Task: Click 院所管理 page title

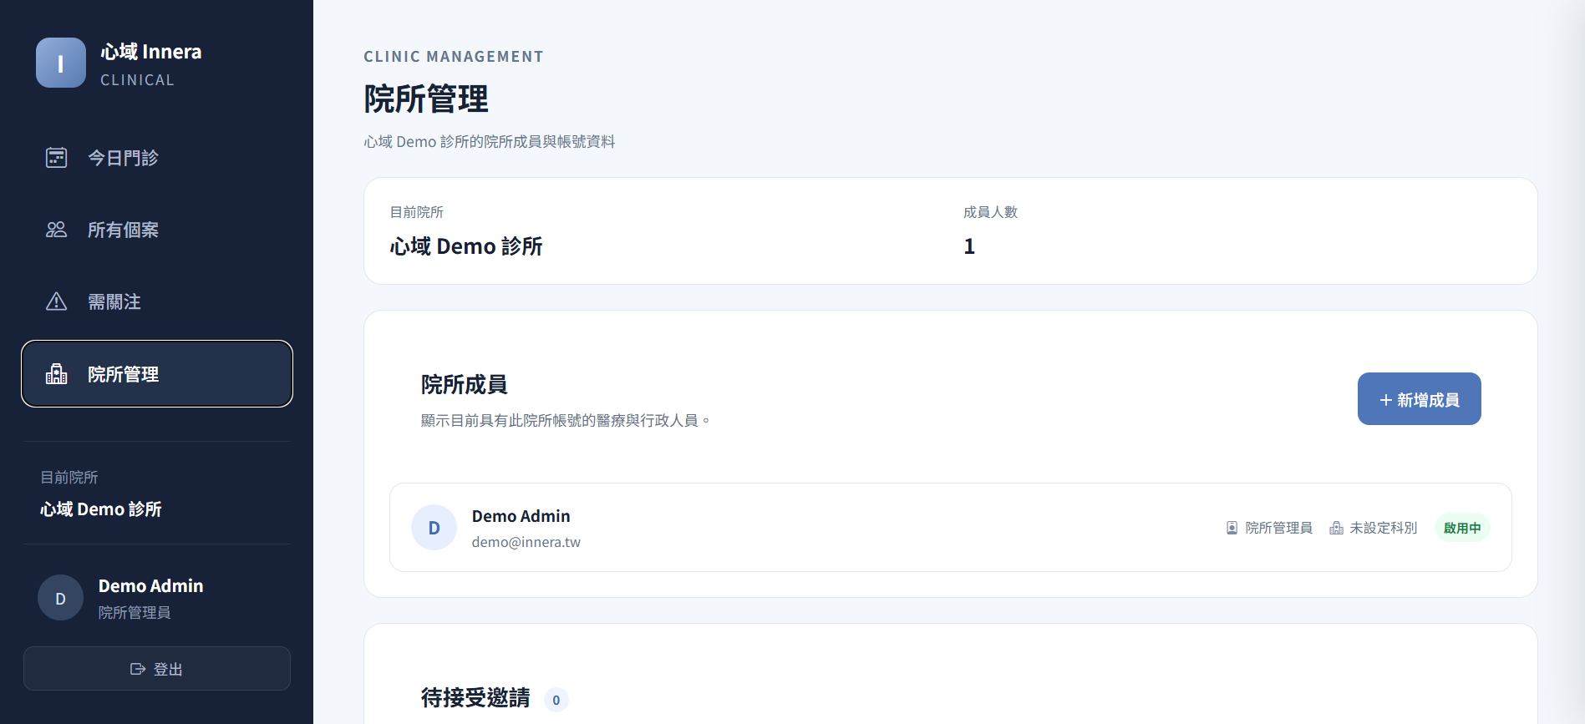Action: coord(426,99)
